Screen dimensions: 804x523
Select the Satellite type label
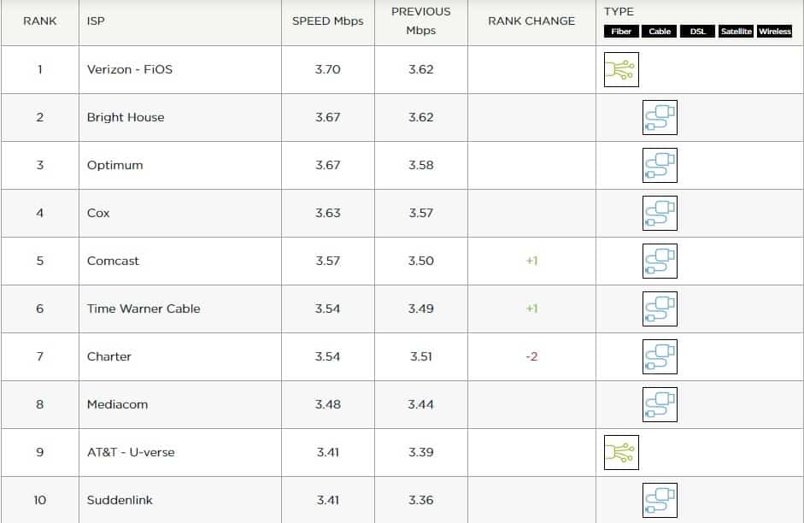pyautogui.click(x=736, y=32)
